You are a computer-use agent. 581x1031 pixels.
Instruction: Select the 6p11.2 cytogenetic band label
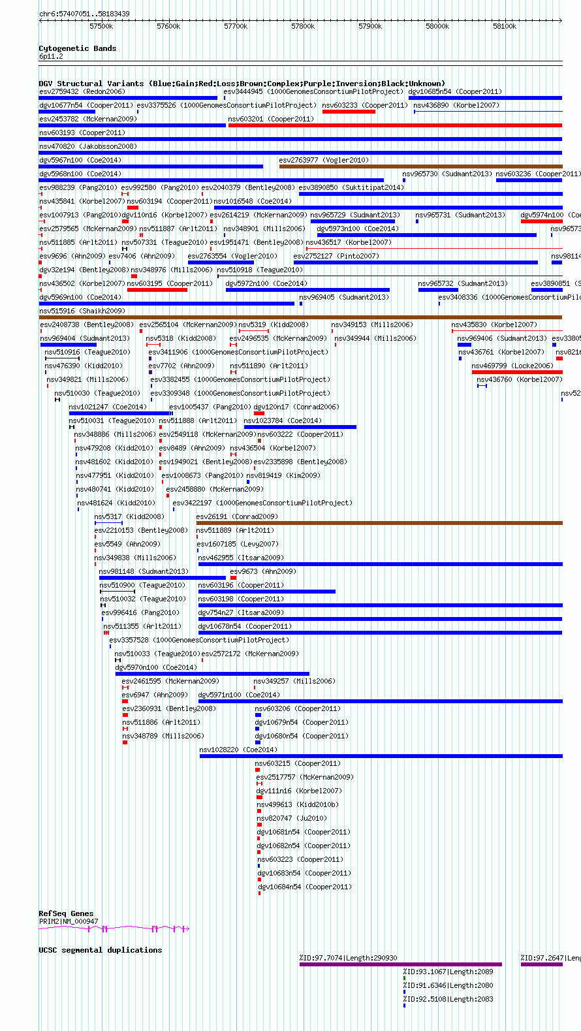(x=51, y=56)
